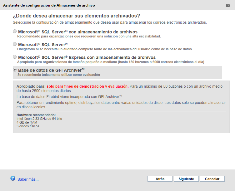235x191 pixels.
Task: Click the 'Recomendado para organizaciones' description text
Action: coord(89,37)
